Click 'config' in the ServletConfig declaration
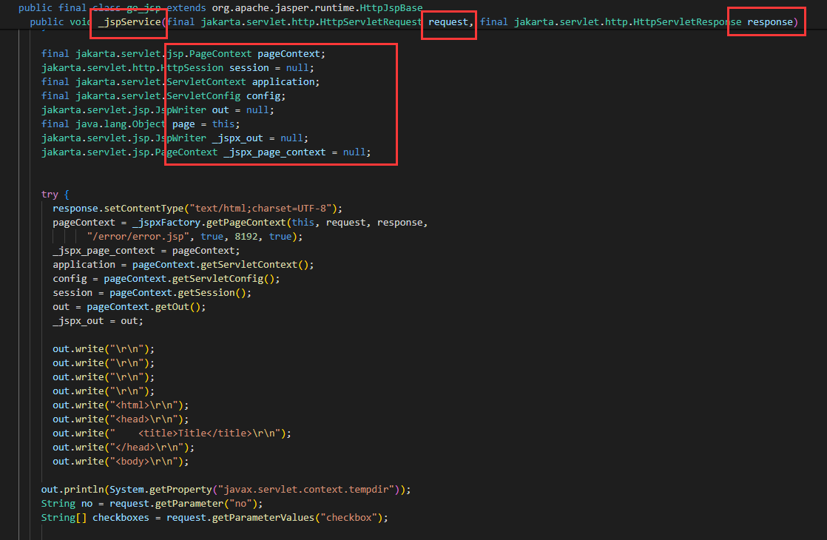 263,96
